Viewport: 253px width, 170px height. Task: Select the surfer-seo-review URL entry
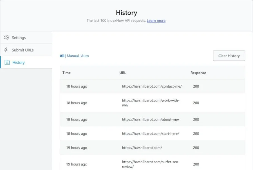pos(151,164)
